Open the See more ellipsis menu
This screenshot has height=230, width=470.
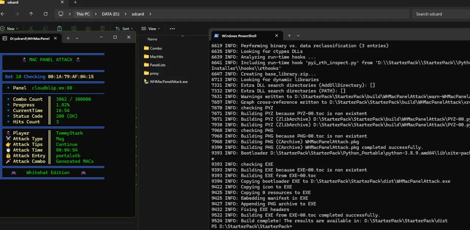coord(172,29)
